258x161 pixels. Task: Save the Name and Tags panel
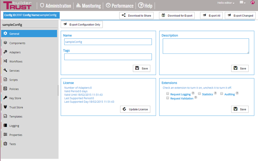pos(142,68)
